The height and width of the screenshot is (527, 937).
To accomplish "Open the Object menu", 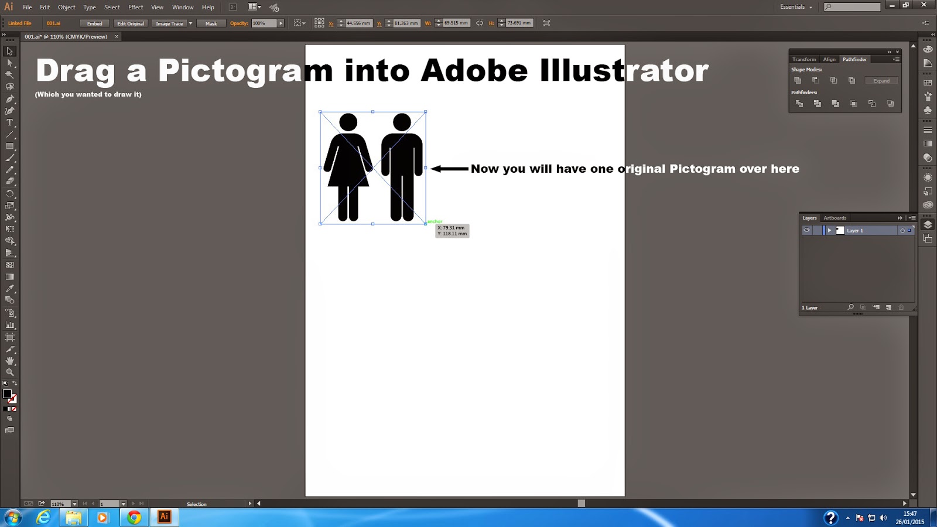I will pyautogui.click(x=66, y=7).
